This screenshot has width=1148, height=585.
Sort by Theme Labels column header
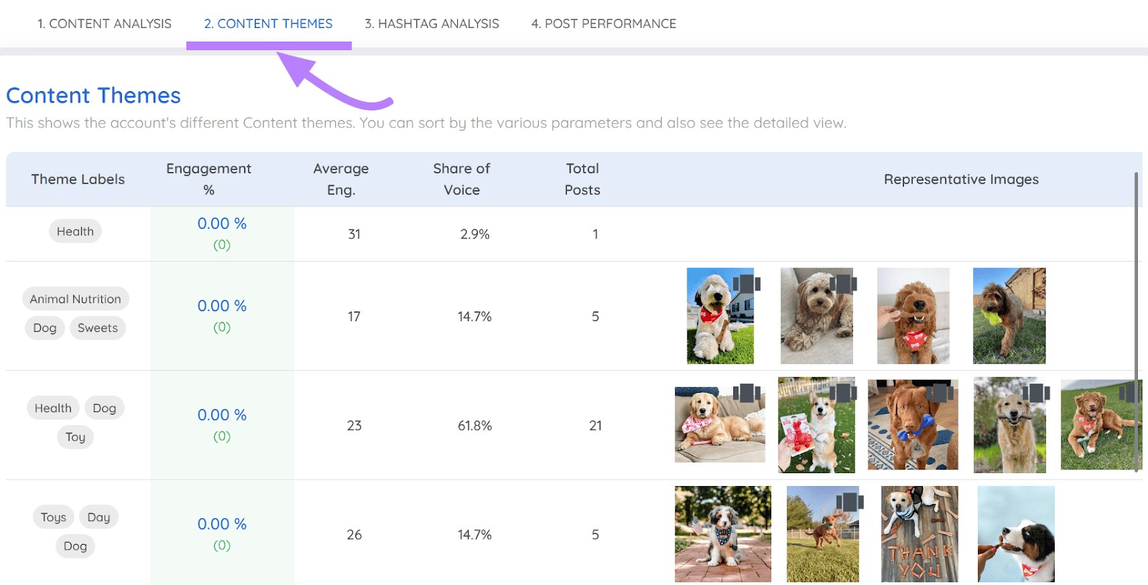(77, 179)
